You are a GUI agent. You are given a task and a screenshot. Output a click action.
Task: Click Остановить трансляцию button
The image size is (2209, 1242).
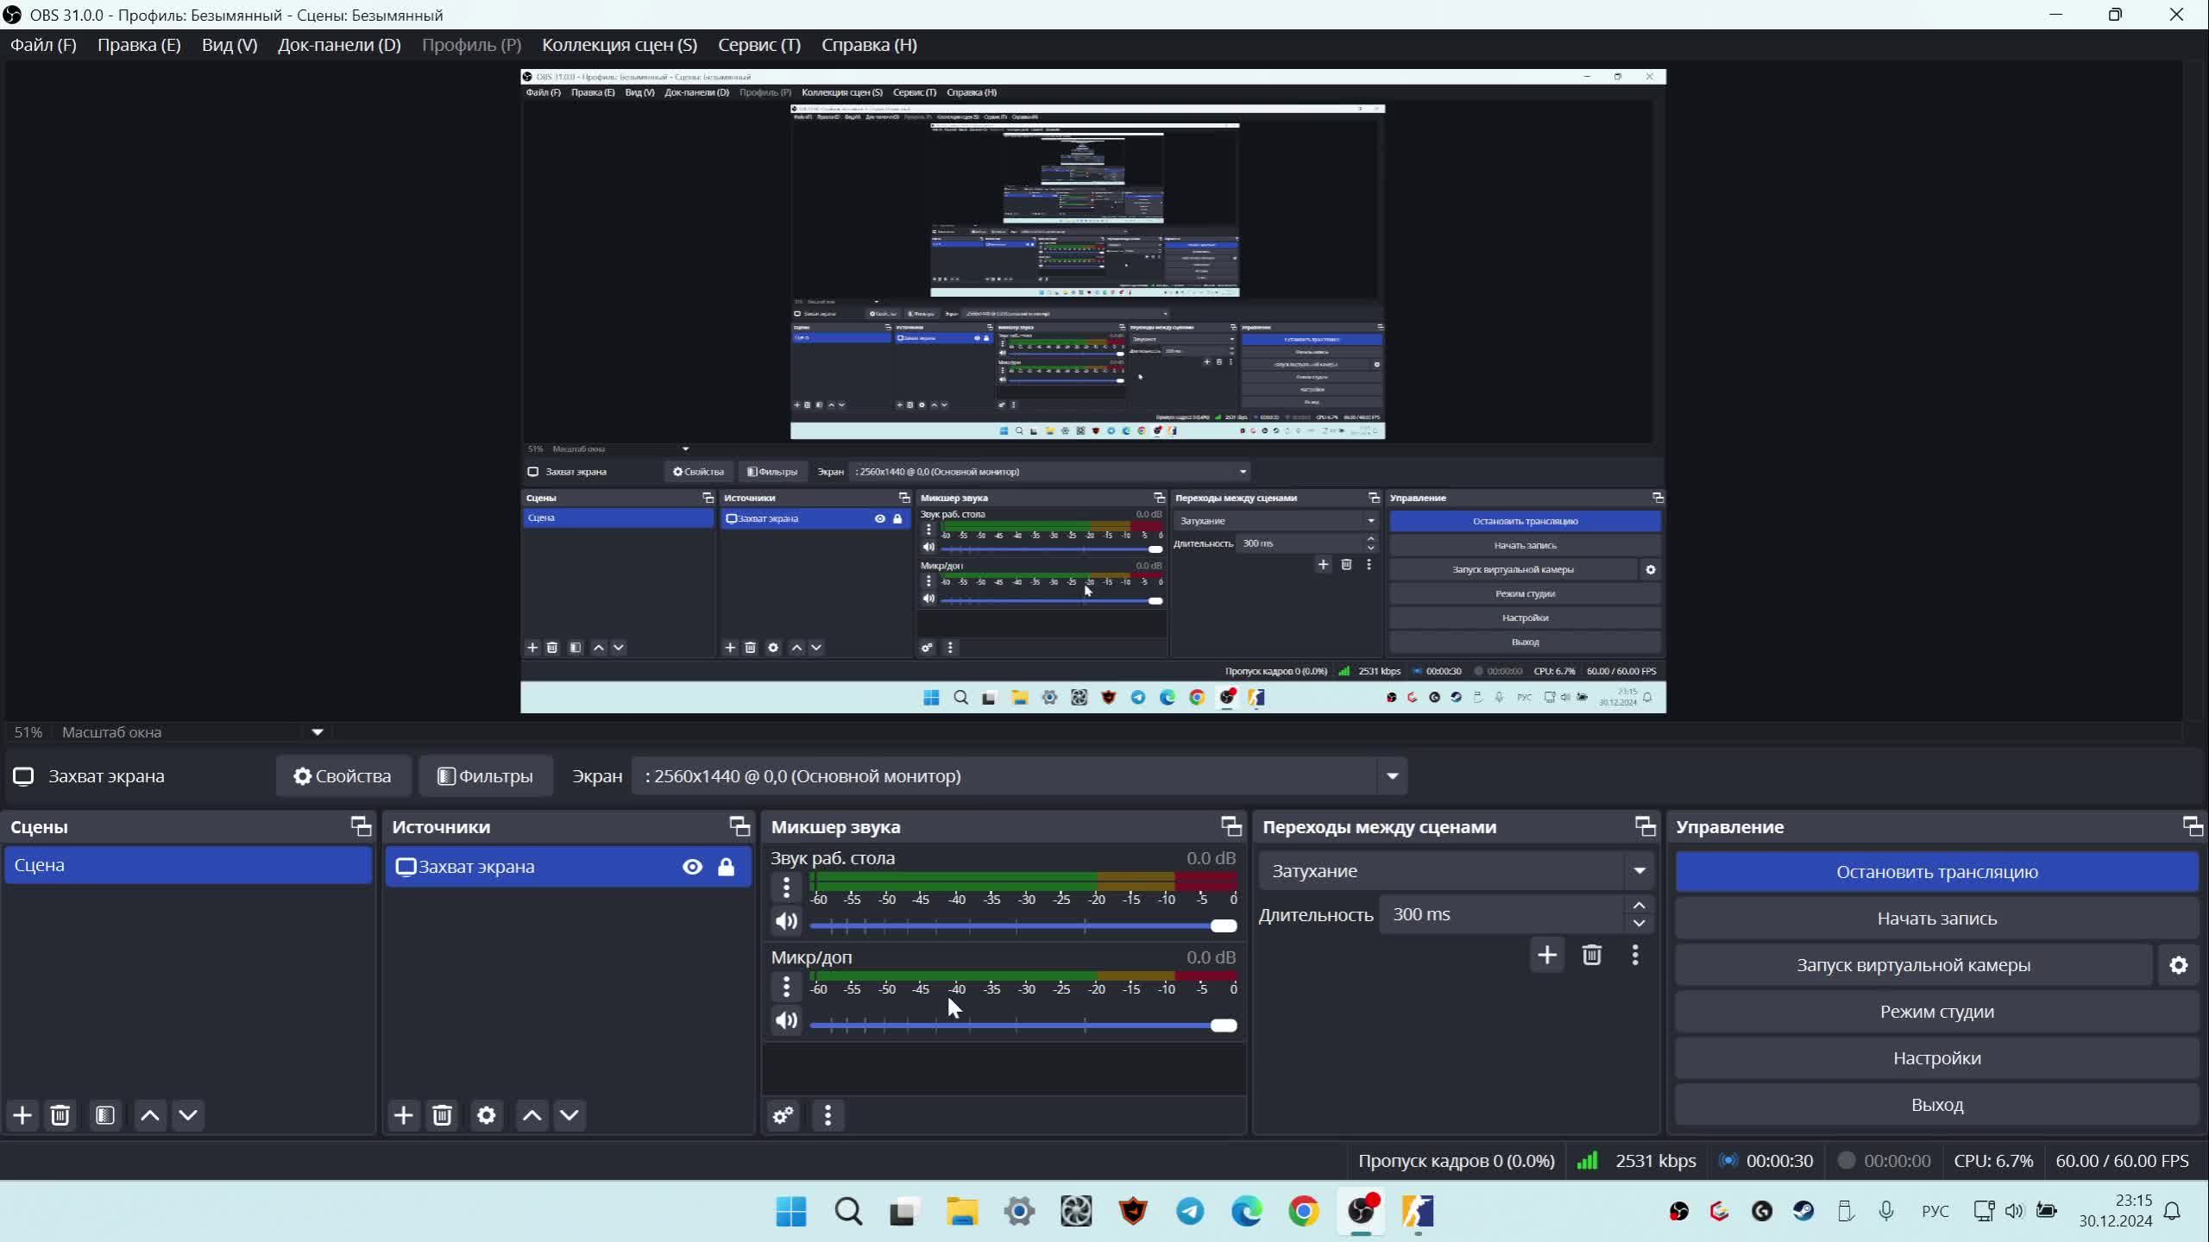pos(1936,872)
